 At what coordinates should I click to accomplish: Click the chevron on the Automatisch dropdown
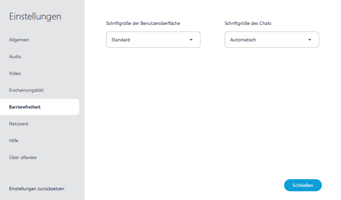309,39
